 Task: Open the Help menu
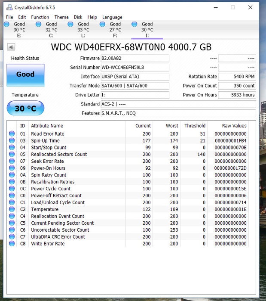(92, 17)
